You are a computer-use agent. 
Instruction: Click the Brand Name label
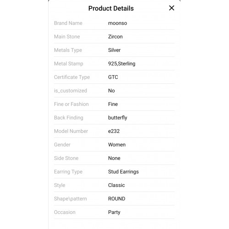click(68, 23)
